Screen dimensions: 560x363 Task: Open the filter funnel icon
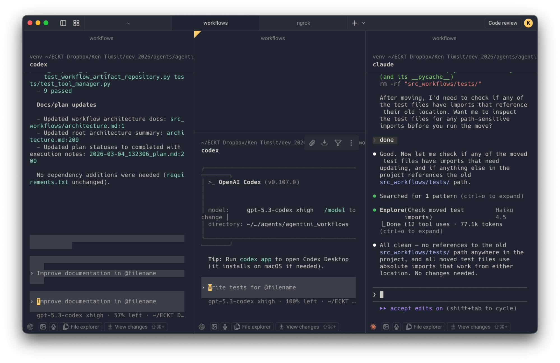[x=338, y=143]
